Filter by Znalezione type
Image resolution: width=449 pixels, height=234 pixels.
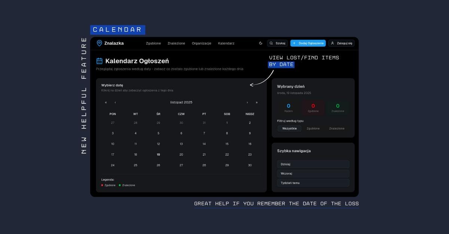(x=337, y=128)
